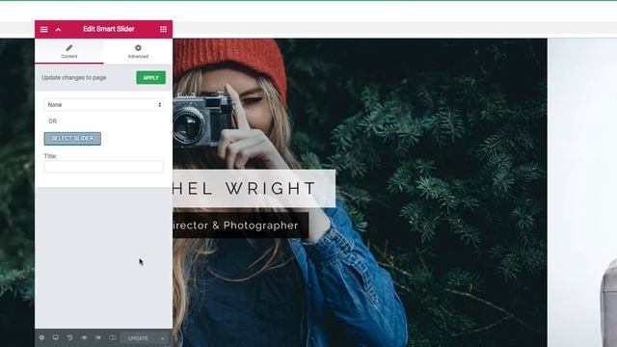
Task: Click the UPDATE button in footer
Action: 138,338
